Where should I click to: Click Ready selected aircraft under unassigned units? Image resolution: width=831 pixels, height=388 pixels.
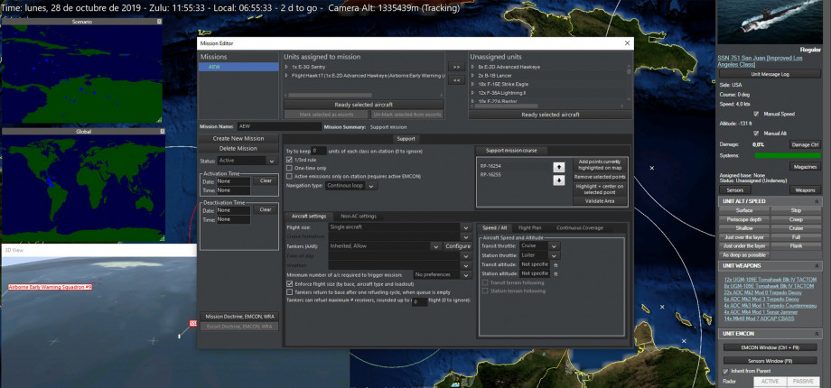[550, 115]
